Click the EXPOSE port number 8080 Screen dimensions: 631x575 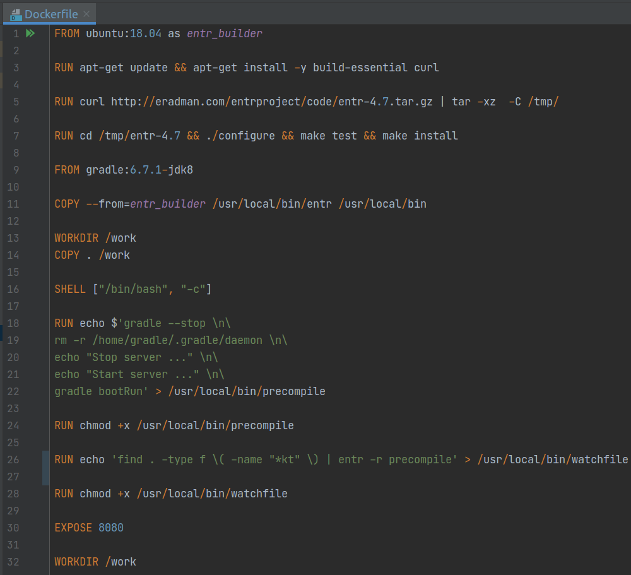click(111, 528)
